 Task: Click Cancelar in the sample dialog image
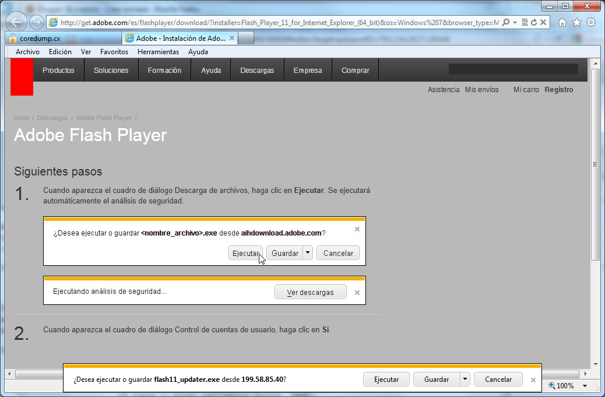[x=338, y=253]
